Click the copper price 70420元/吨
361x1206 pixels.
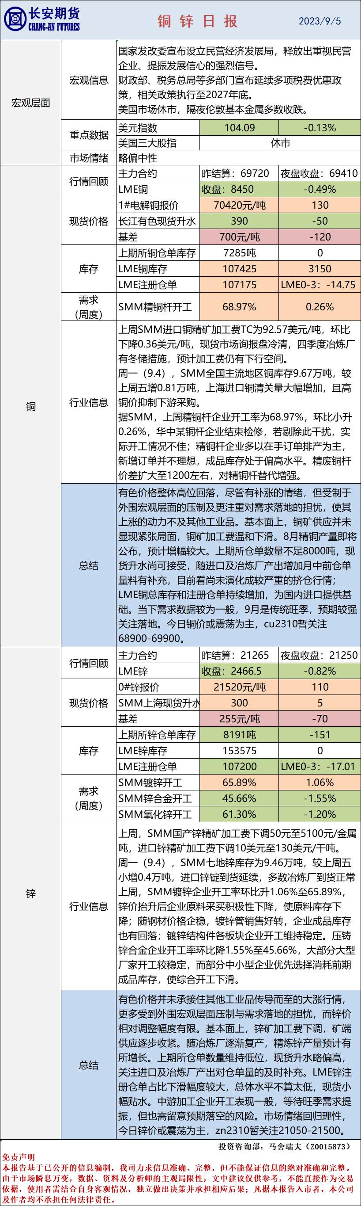(240, 206)
